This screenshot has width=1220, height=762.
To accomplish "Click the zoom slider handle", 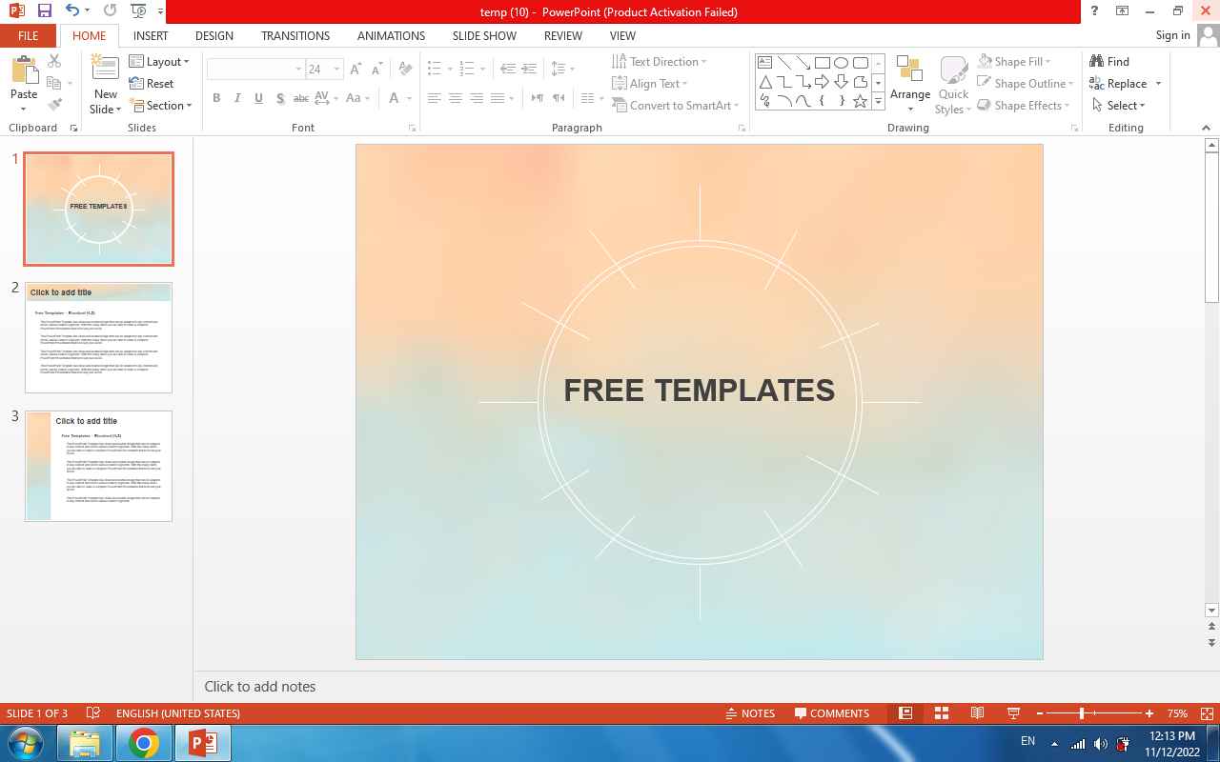I will (1082, 713).
